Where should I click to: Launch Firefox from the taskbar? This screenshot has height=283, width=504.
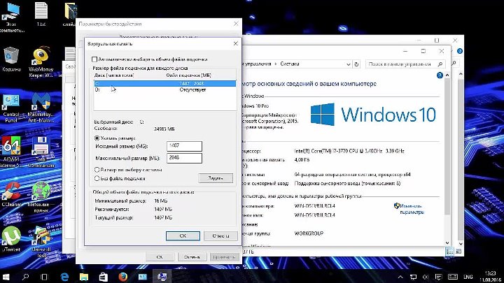(x=122, y=277)
